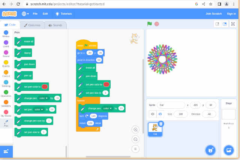
Task: Zoom in the code workspace
Action: click(135, 130)
